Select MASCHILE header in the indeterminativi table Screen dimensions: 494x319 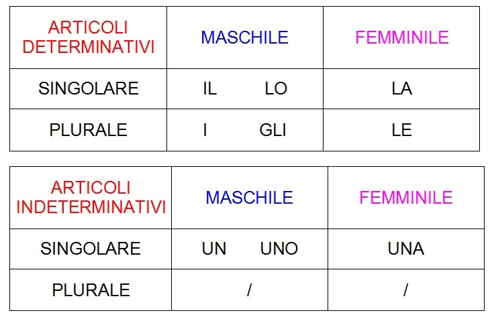click(249, 198)
